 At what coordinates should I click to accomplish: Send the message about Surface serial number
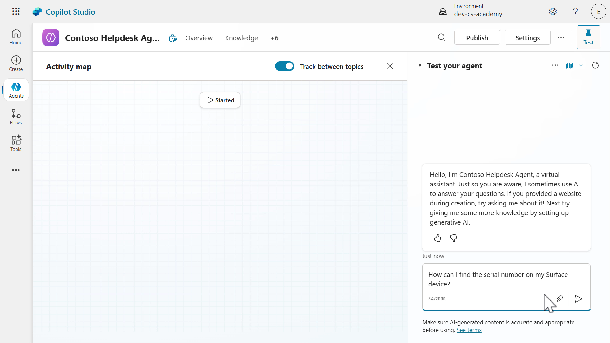[579, 299]
